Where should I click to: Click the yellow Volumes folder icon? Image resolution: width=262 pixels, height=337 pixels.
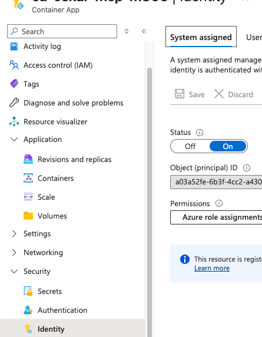pyautogui.click(x=28, y=216)
